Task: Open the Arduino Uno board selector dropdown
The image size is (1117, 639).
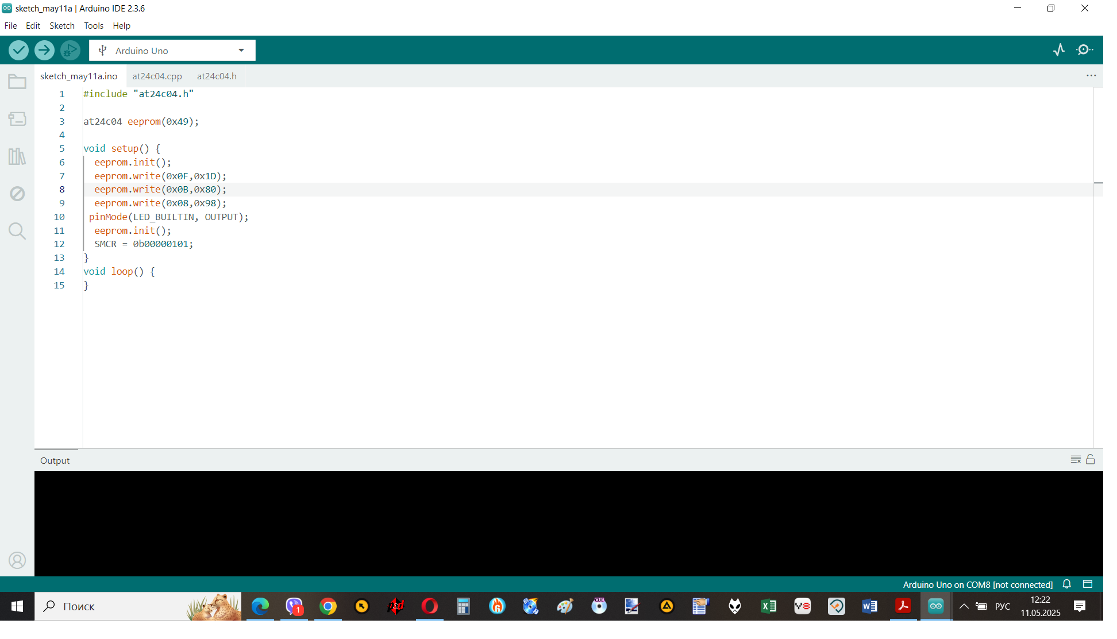Action: click(x=172, y=51)
